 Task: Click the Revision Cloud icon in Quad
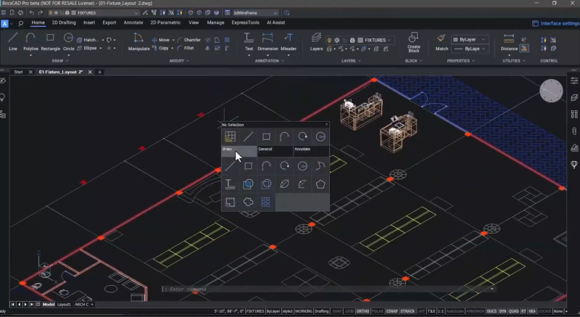tap(248, 202)
